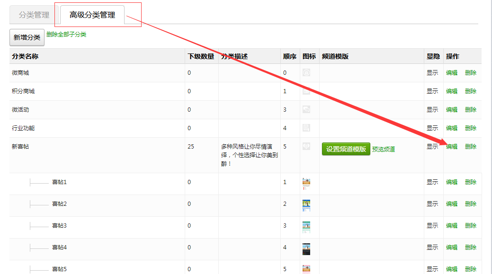Select the 喜帖2 subcategory name
The width and height of the screenshot is (492, 274).
[x=59, y=204]
